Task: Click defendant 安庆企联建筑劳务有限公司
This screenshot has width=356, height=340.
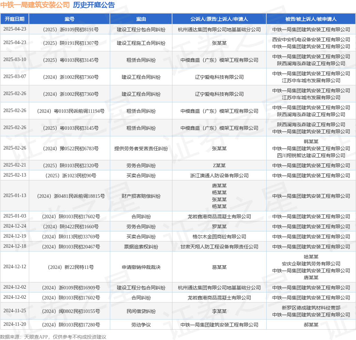Action: [311, 264]
